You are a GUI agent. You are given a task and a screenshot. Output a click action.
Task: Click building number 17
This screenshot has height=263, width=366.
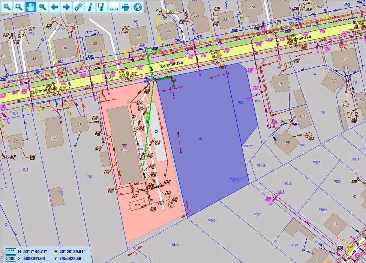(x=333, y=80)
